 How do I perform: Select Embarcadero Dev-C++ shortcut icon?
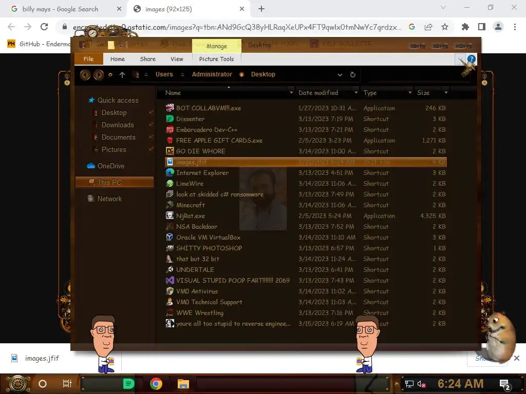coord(170,129)
